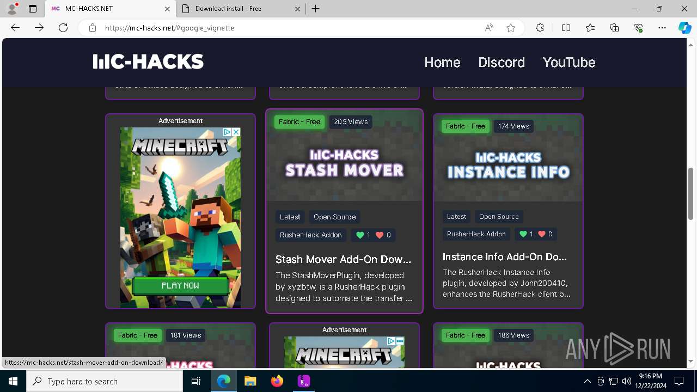Open a new browser tab
The height and width of the screenshot is (392, 697).
(x=316, y=9)
